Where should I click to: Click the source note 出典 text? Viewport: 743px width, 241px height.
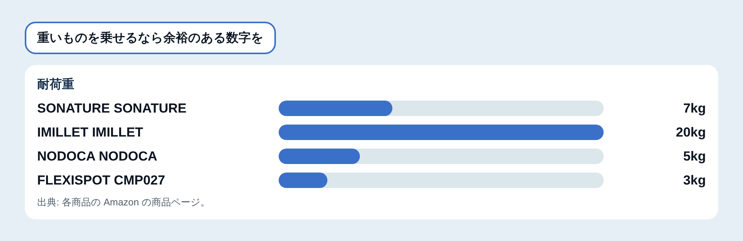coord(123,202)
